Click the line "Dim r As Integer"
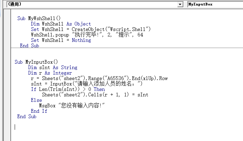The image size is (243, 141). [50, 73]
